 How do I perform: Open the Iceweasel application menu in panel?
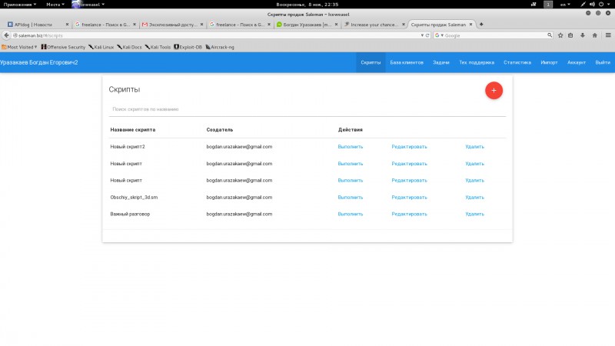click(88, 5)
